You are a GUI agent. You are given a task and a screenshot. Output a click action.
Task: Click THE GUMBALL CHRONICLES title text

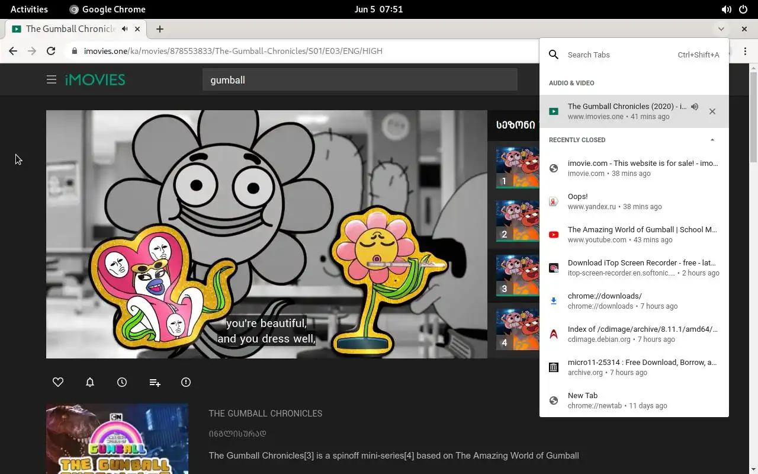265,414
